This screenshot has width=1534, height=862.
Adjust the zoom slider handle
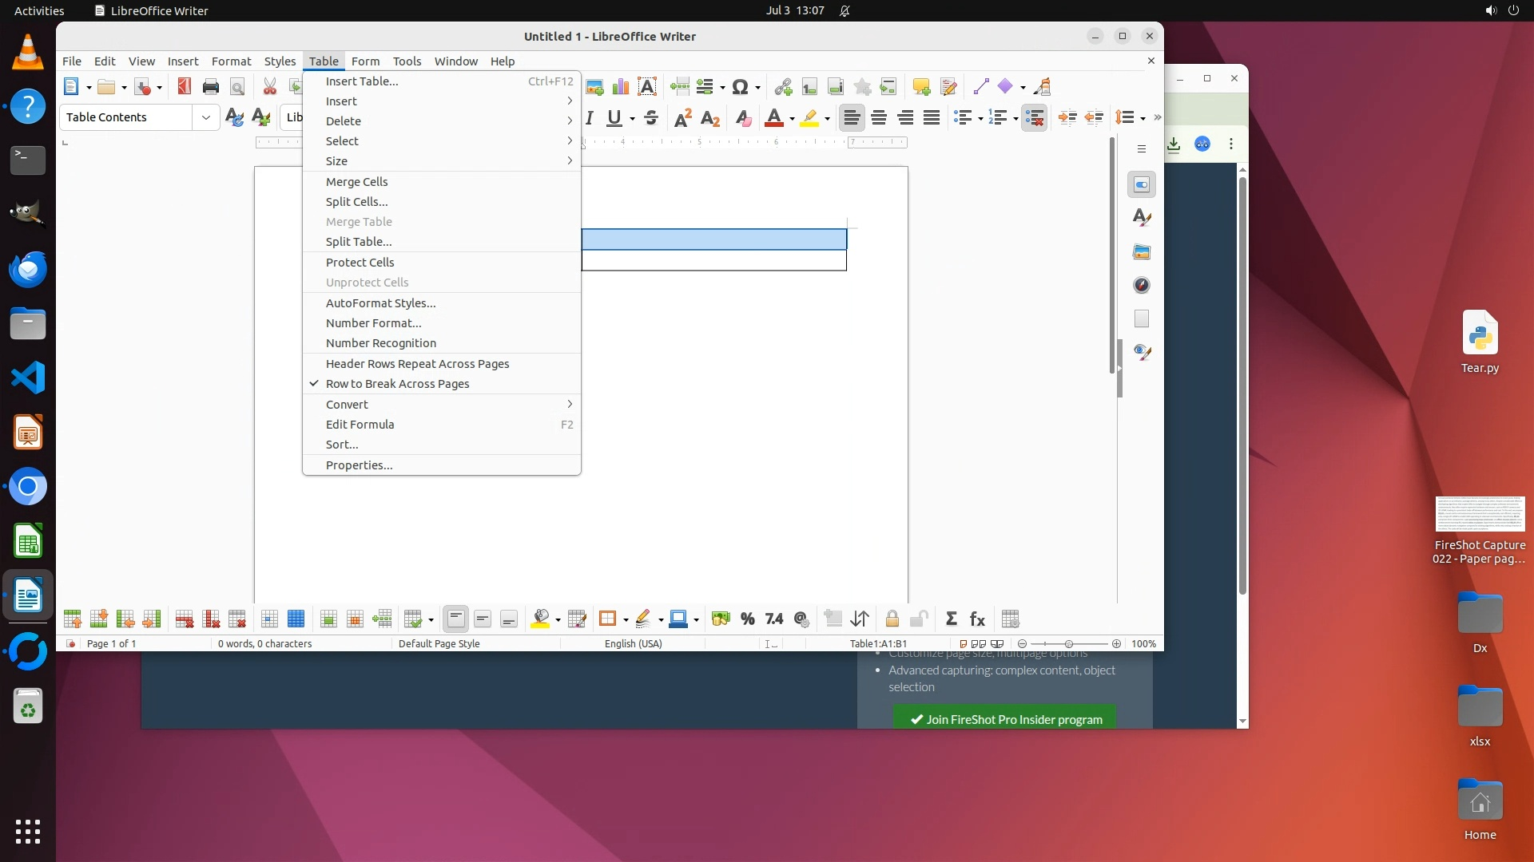tap(1069, 644)
